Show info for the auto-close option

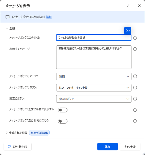(135, 121)
